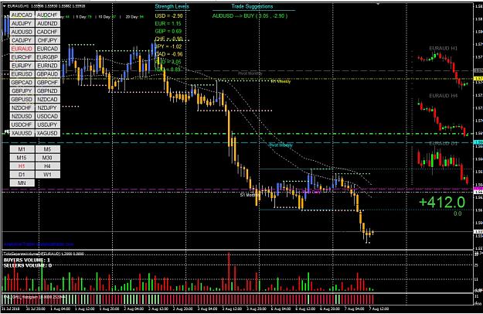Click the Pivot Monthly level label

click(250, 73)
